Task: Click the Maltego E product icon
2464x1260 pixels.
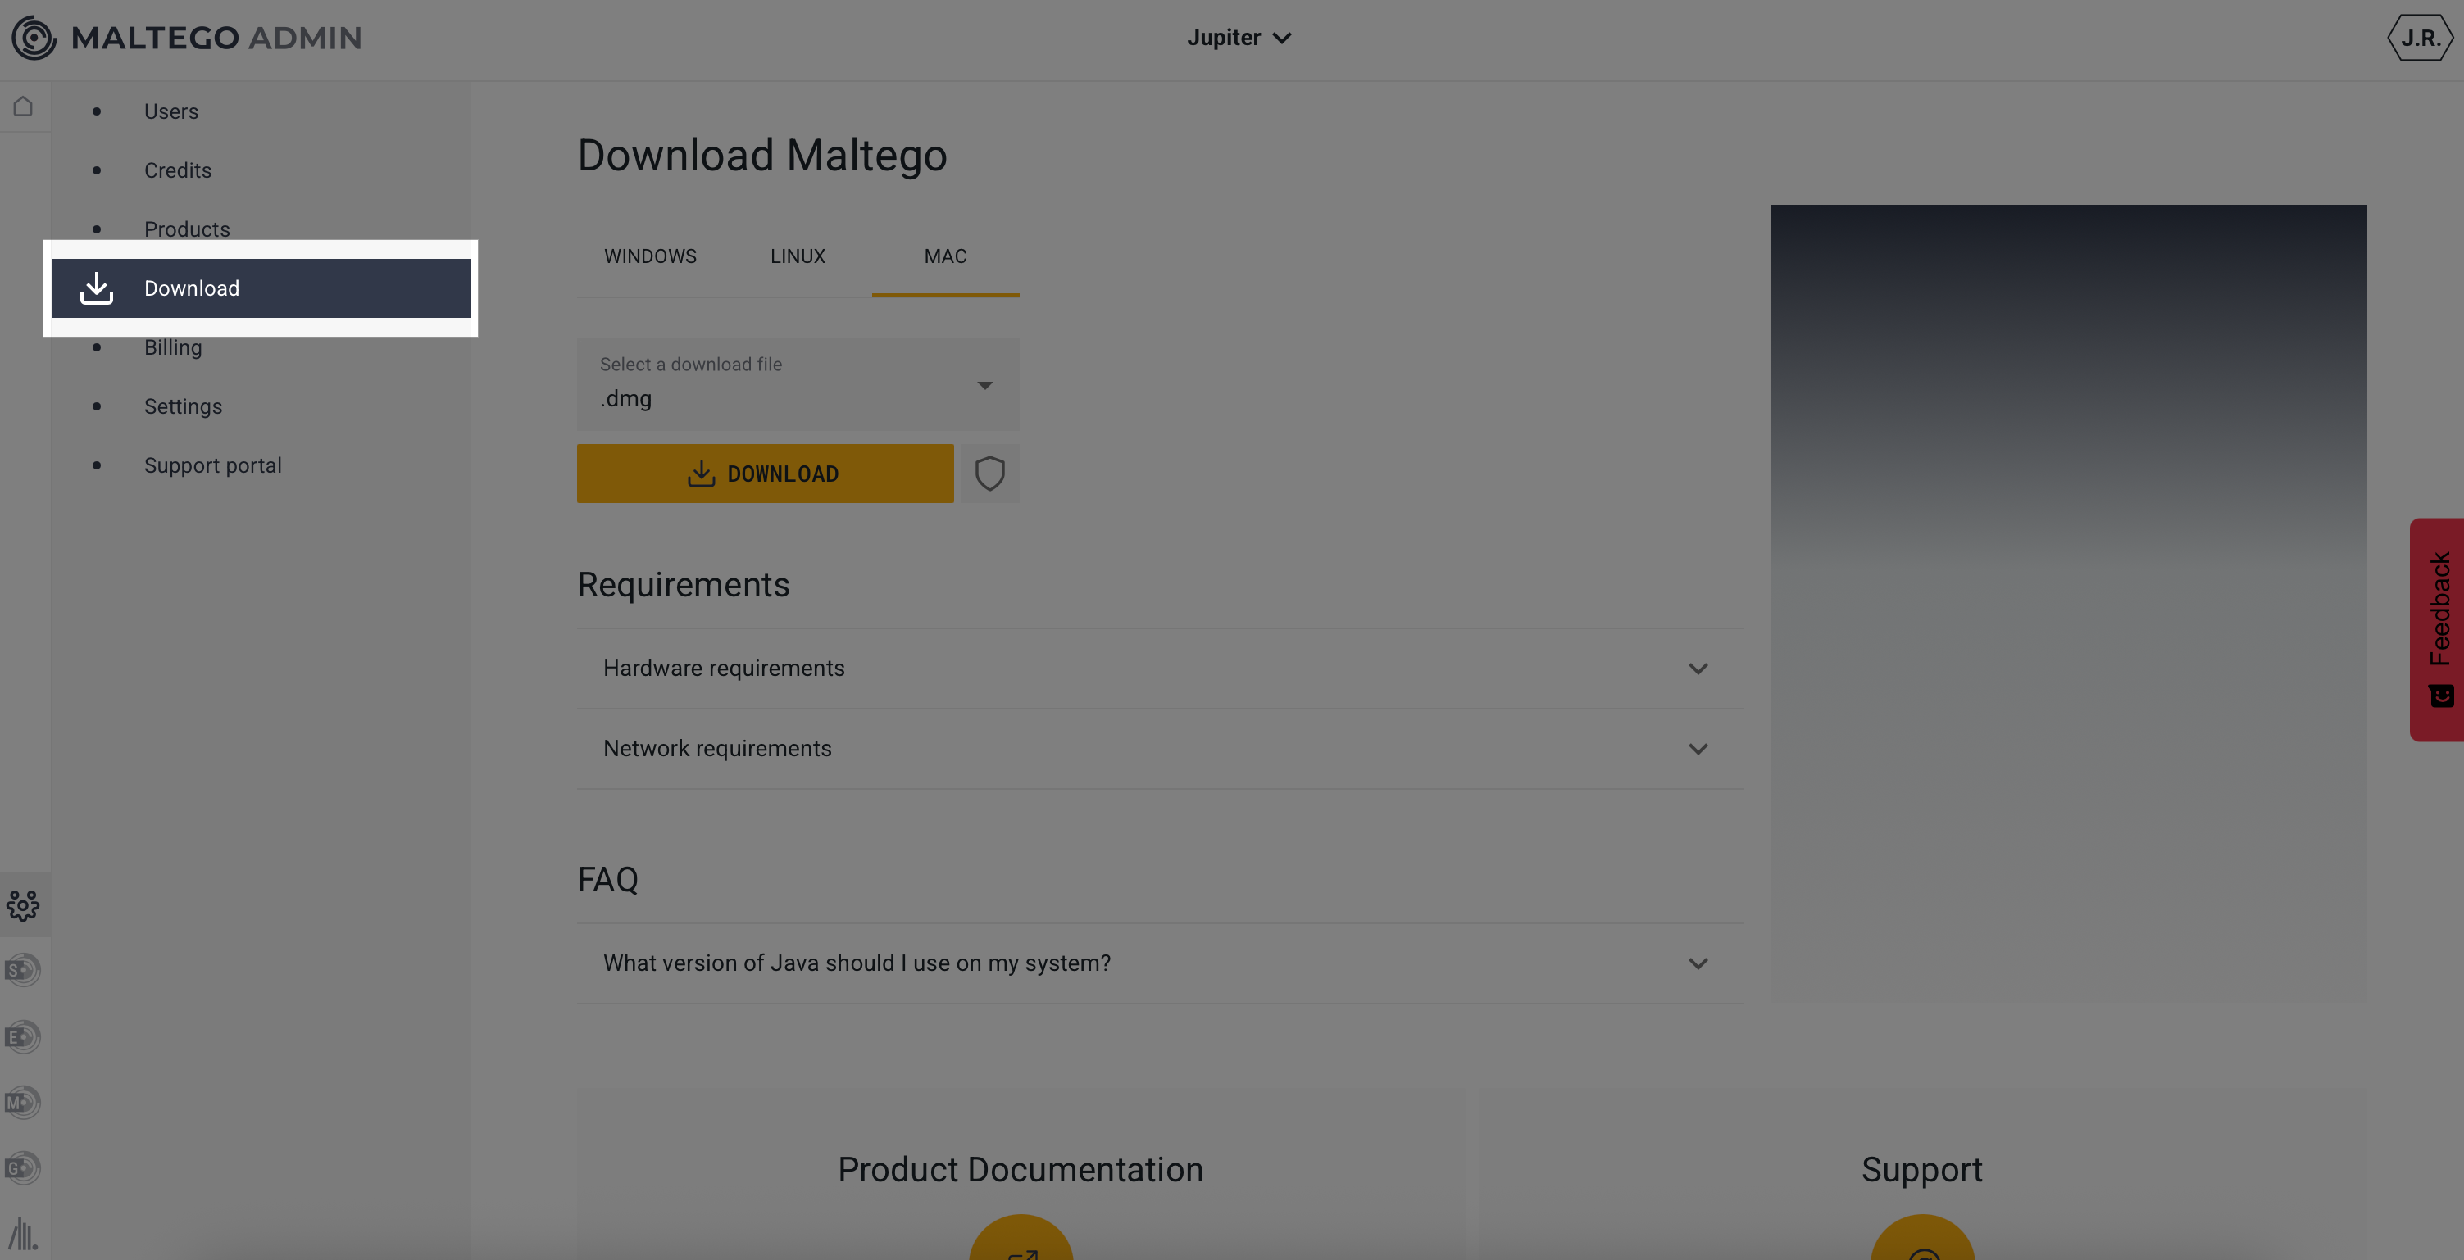Action: pyautogui.click(x=23, y=1036)
